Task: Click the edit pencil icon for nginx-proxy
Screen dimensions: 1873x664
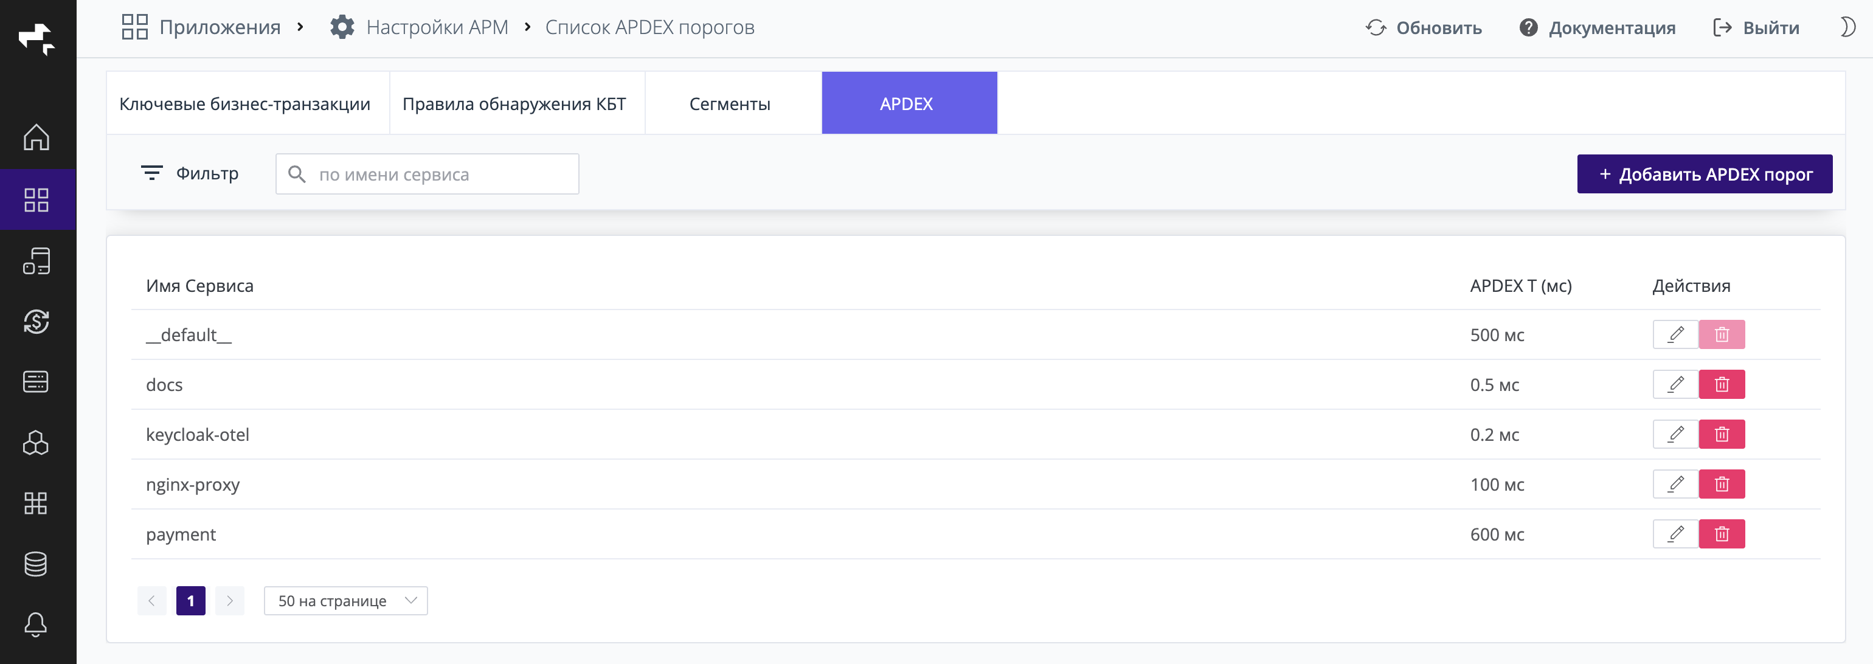Action: (x=1675, y=483)
